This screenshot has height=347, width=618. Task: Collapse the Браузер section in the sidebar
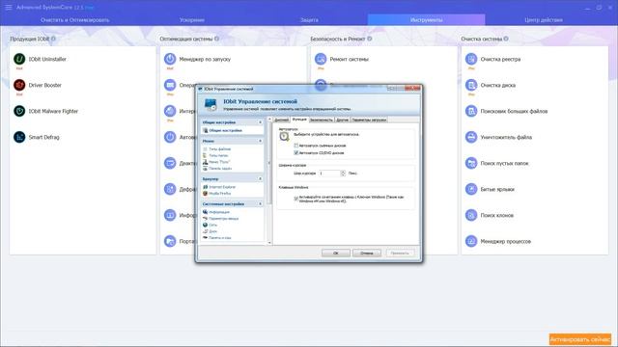coord(260,179)
